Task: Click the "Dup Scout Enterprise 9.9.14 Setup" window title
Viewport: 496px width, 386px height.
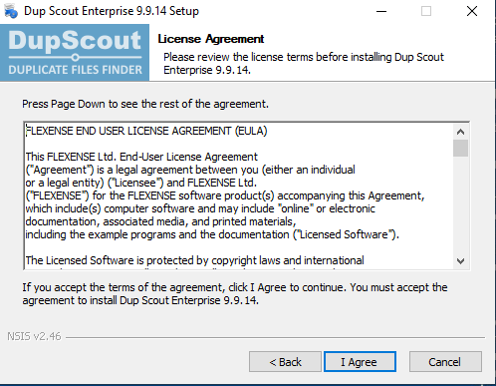Action: (112, 11)
